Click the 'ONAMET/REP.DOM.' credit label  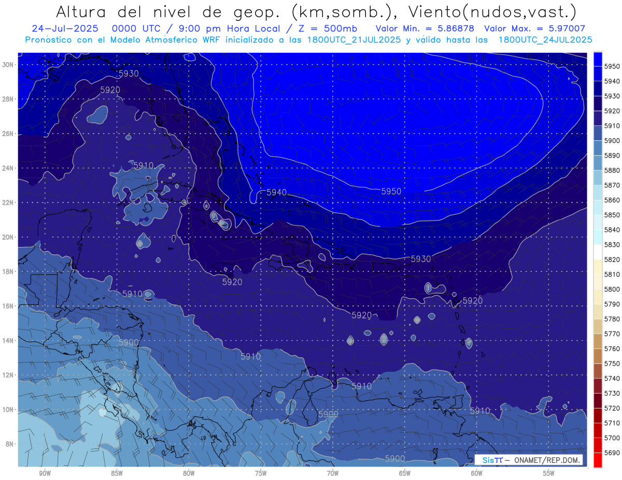547,460
